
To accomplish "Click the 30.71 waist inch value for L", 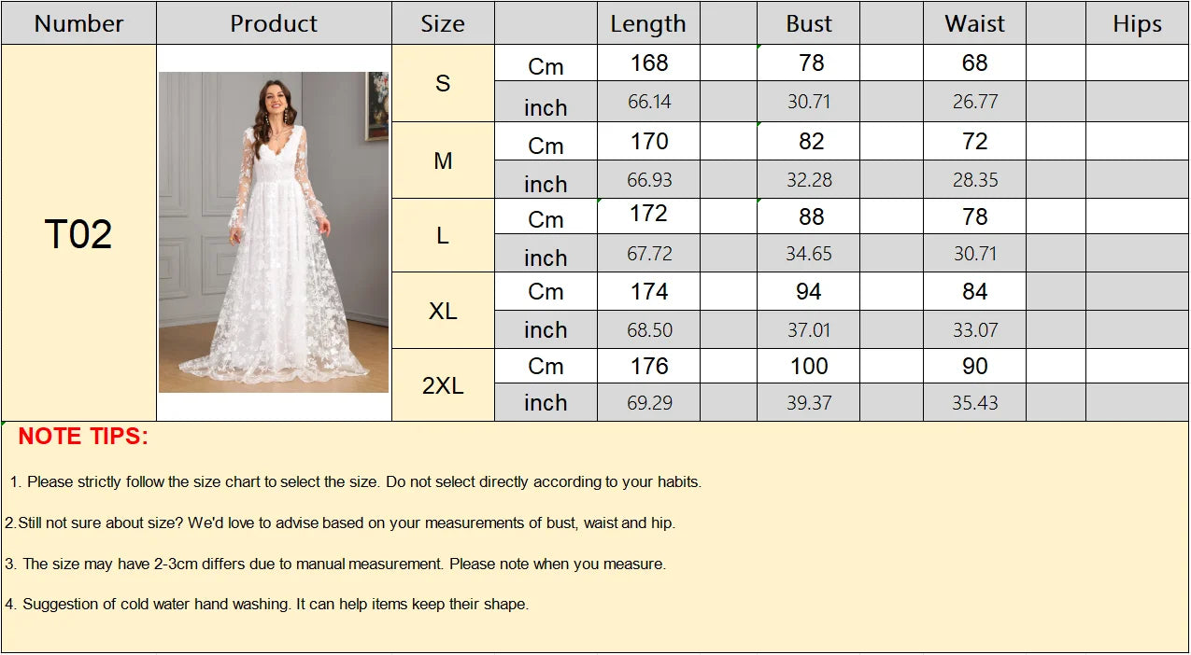I will coord(974,254).
